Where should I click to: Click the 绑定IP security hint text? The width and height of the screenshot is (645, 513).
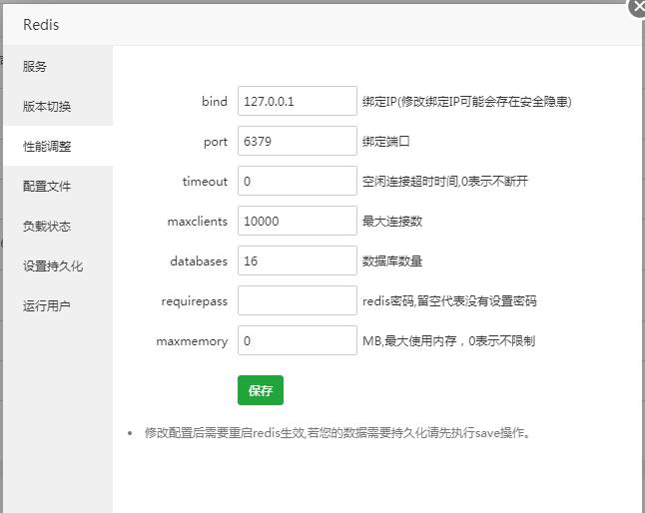pos(467,101)
